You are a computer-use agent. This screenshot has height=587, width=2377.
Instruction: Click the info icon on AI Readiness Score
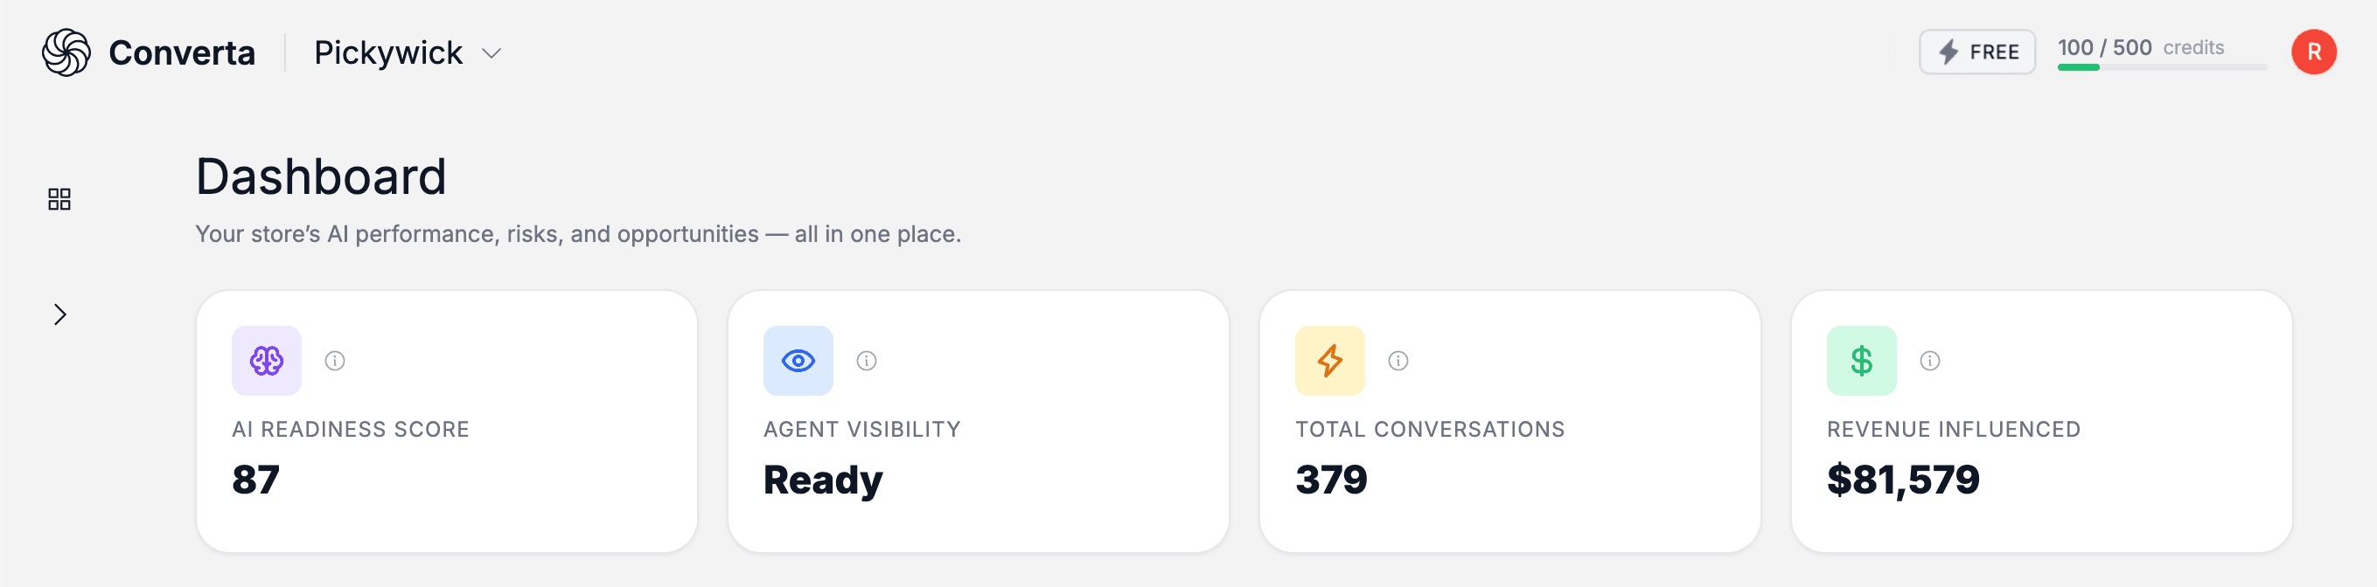[x=335, y=362]
